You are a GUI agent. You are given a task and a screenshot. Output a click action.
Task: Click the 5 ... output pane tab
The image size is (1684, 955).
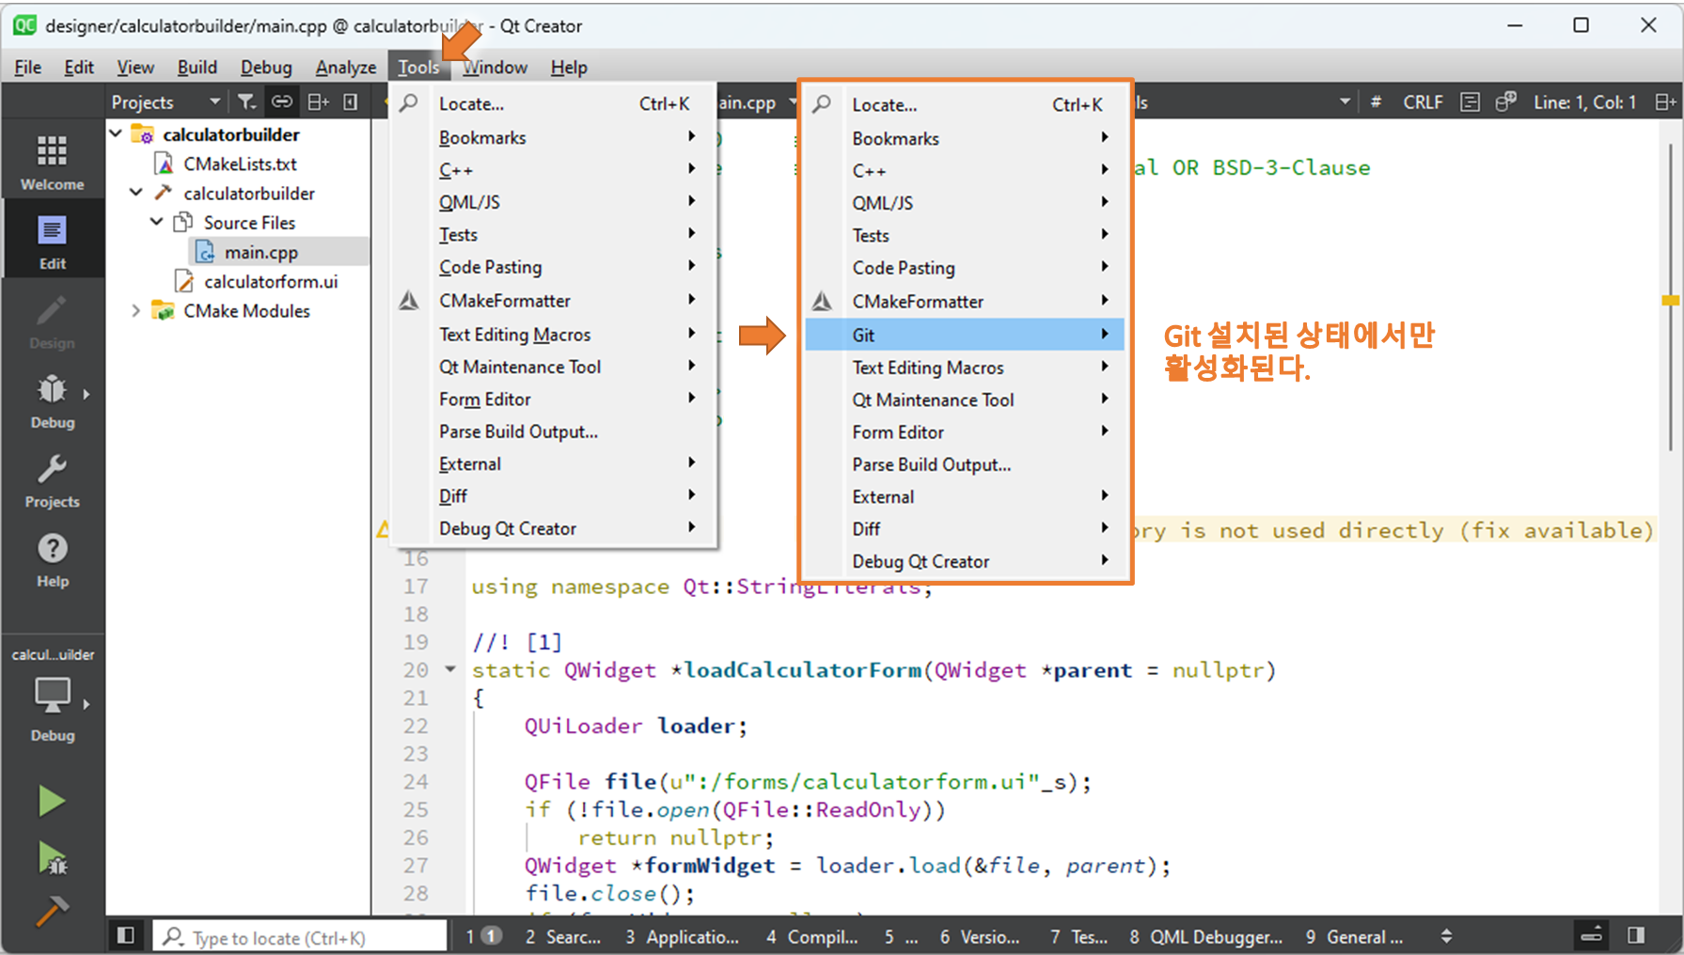(901, 936)
